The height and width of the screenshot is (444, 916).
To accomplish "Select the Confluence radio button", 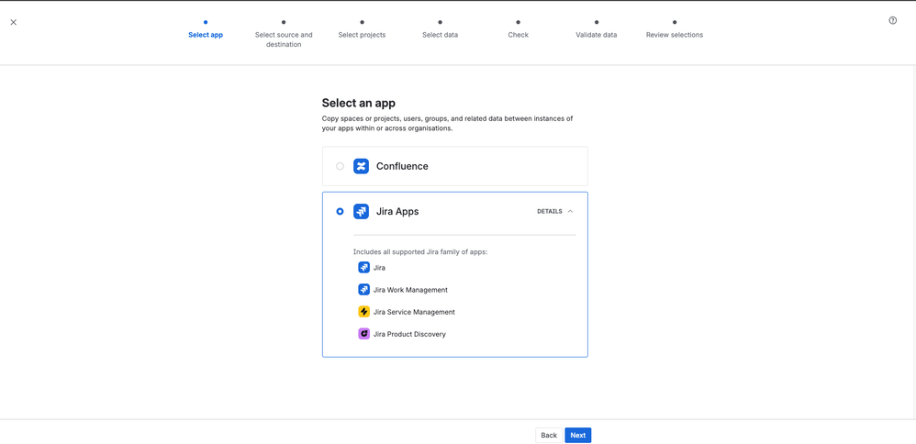I will tap(340, 166).
